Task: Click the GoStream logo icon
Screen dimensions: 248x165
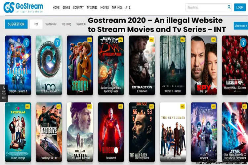Action: pyautogui.click(x=9, y=7)
